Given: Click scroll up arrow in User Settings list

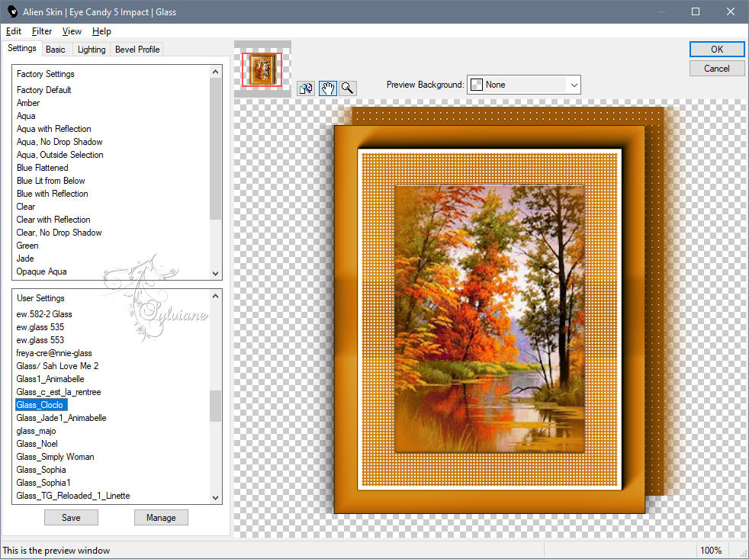Looking at the screenshot, I should coord(215,296).
